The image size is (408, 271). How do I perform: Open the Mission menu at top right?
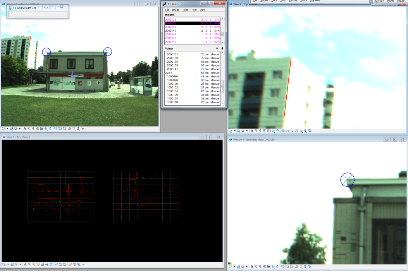379,1
